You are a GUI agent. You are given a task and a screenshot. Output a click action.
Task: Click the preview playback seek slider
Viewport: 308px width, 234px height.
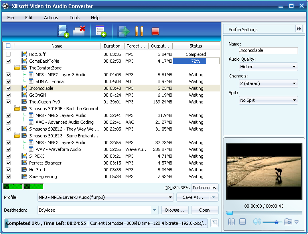(x=264, y=213)
